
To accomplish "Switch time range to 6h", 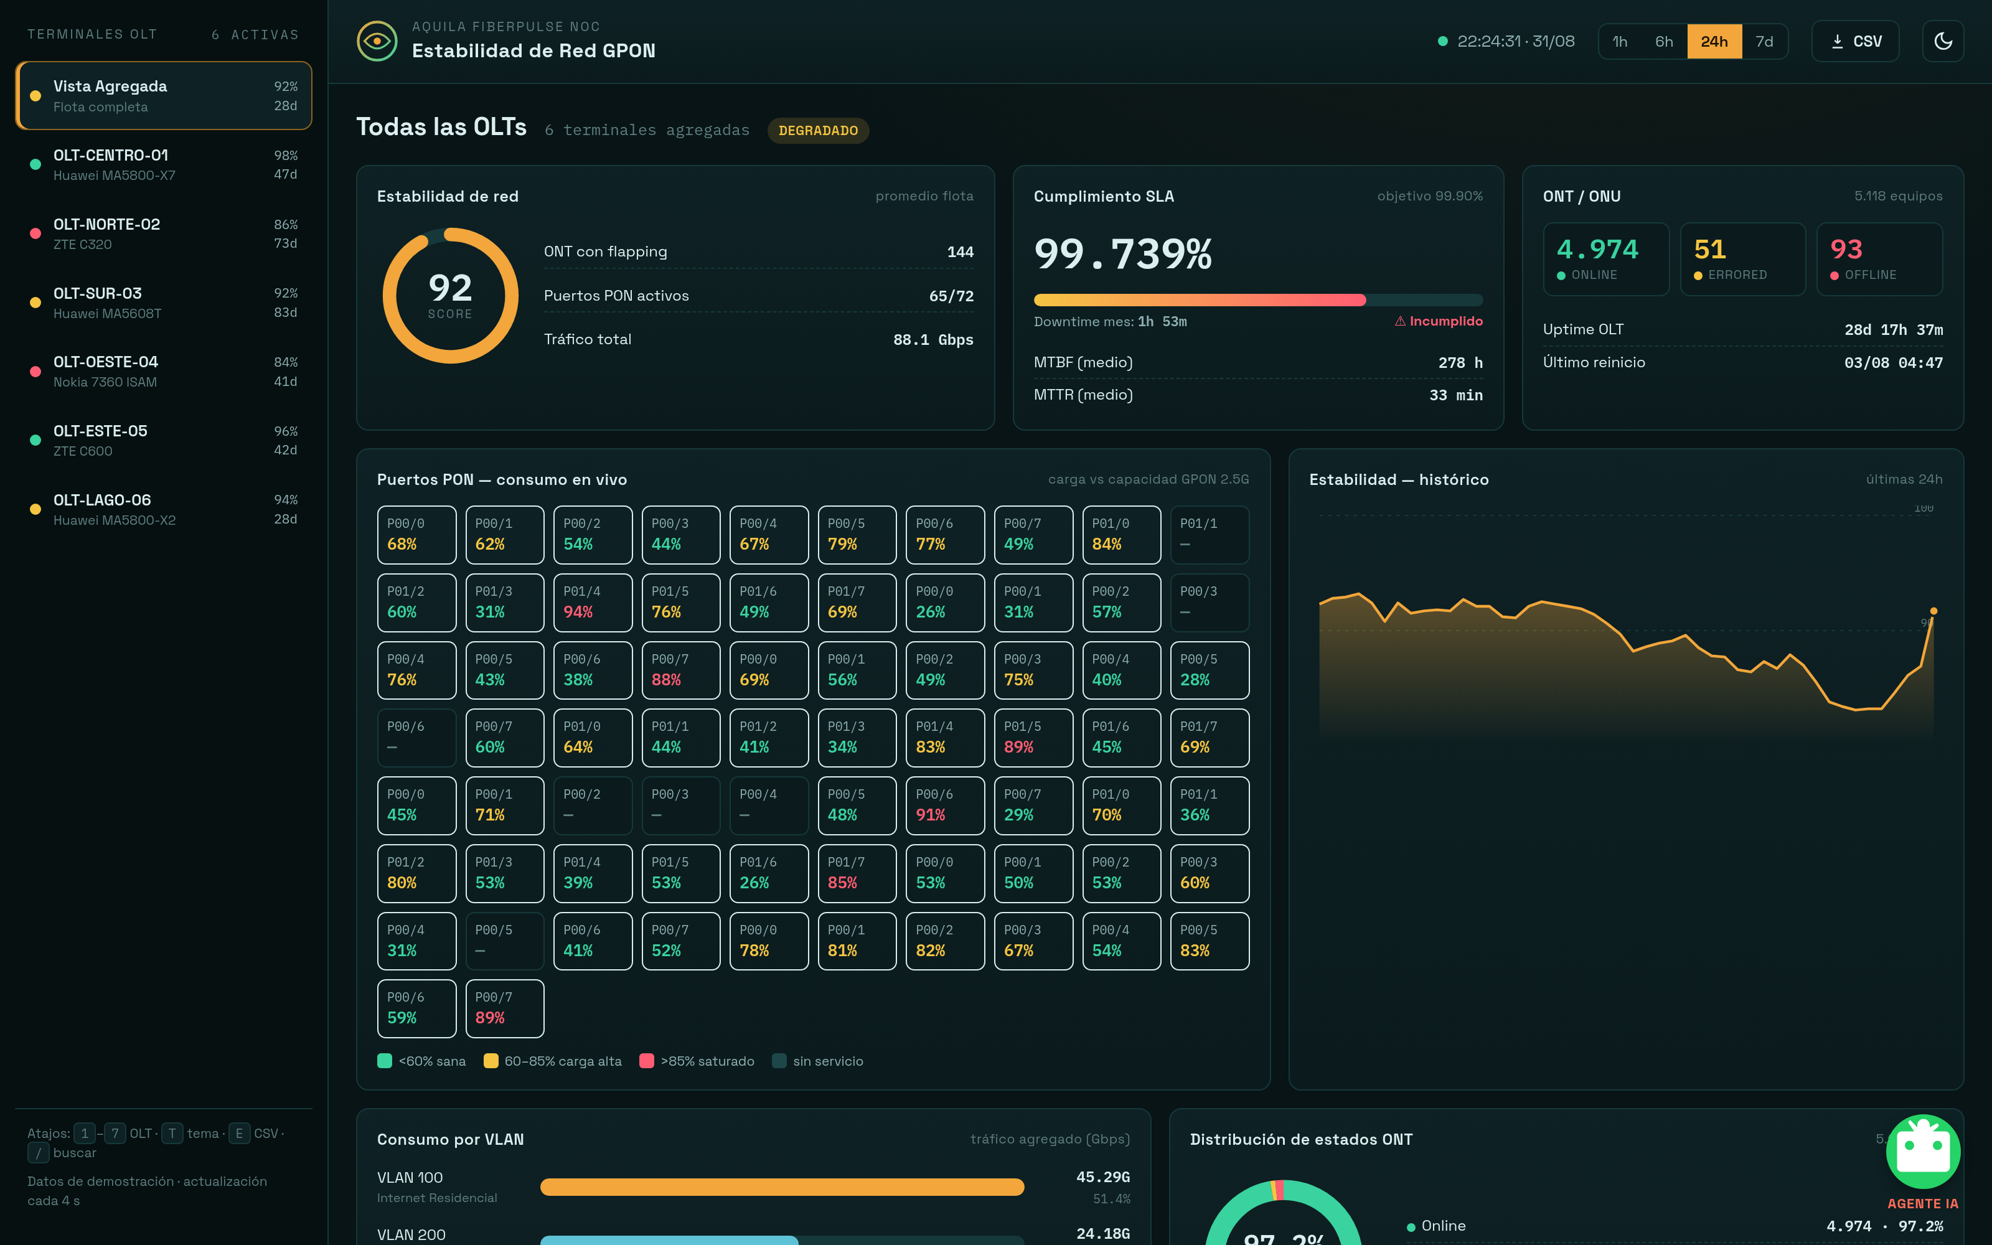I will click(x=1663, y=41).
